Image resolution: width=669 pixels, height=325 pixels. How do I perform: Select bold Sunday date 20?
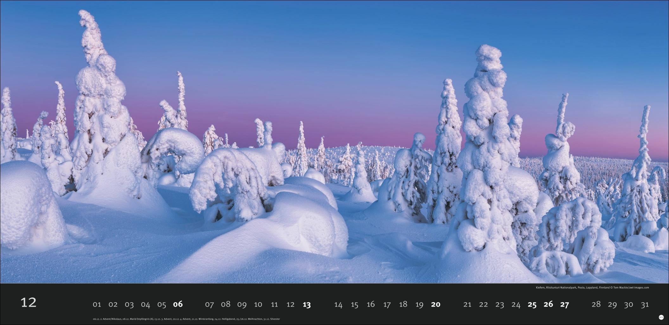point(436,304)
